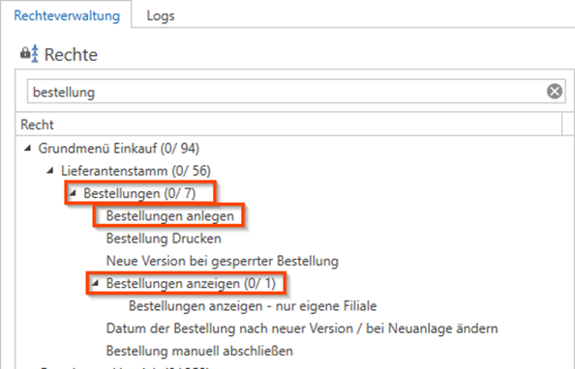Select Datum der Bestellung nach neuer Version
This screenshot has width=575, height=369.
tap(302, 328)
